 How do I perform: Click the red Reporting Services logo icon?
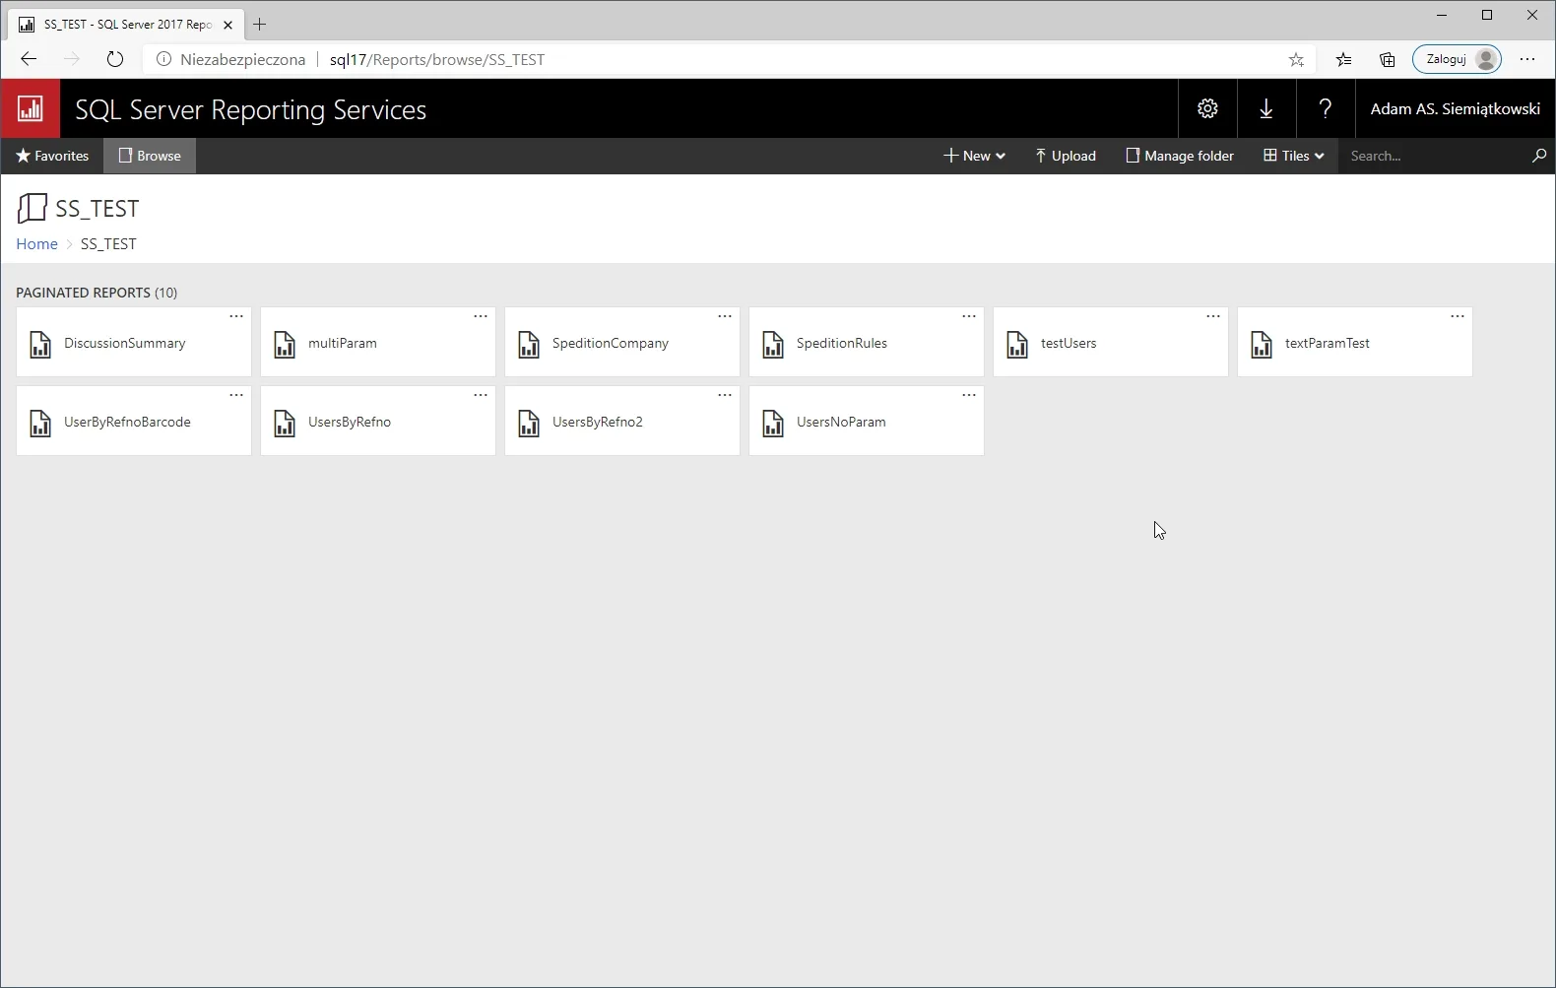click(x=31, y=108)
